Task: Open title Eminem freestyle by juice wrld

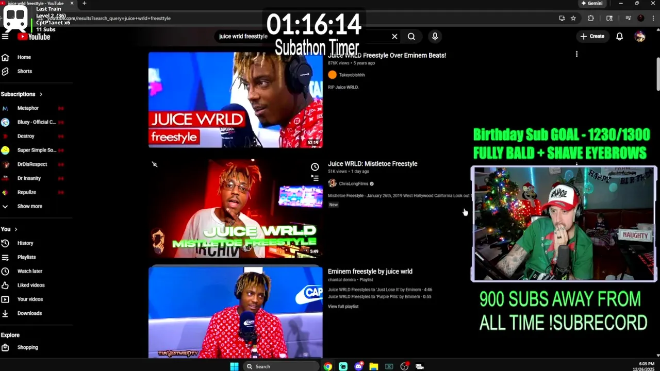Action: point(370,272)
